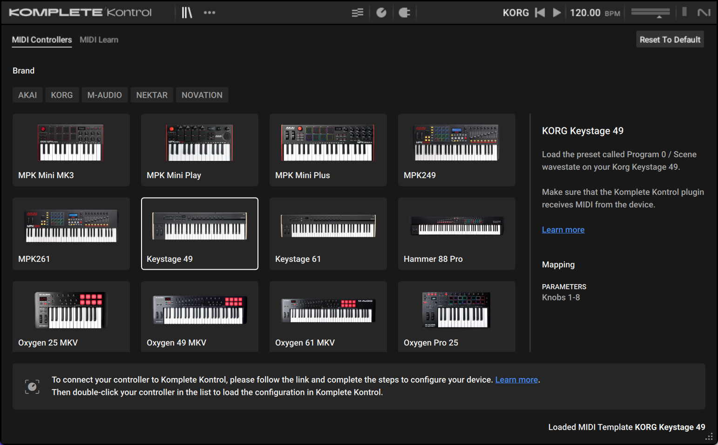Viewport: 718px width, 445px height.
Task: Click the 120.00 BPM tempo field
Action: point(595,13)
